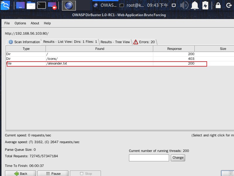
Task: Click the Average speed status line
Action: [42, 142]
